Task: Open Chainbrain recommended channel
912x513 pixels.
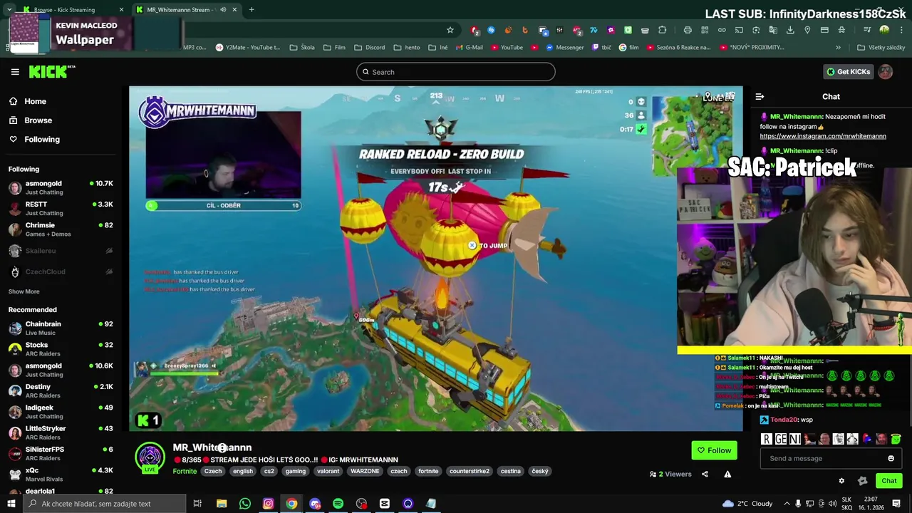Action: click(x=61, y=328)
